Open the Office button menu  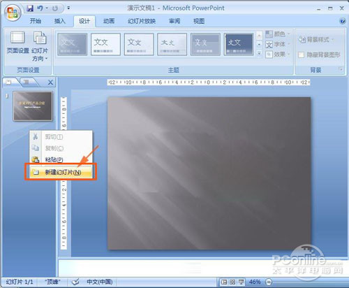click(x=13, y=13)
